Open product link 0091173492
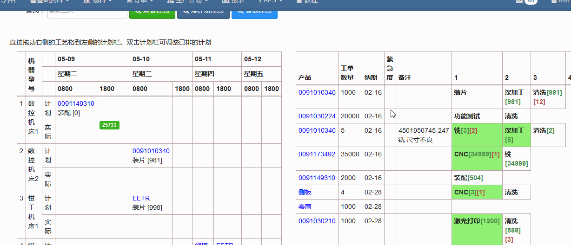 point(317,154)
